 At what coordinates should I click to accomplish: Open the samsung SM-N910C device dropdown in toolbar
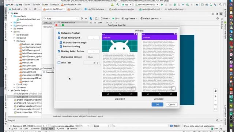(146, 5)
